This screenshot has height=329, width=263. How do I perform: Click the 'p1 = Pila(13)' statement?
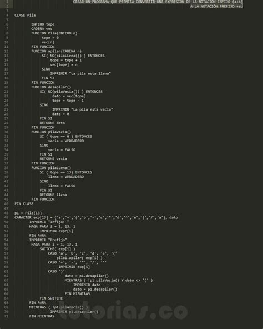point(28,213)
